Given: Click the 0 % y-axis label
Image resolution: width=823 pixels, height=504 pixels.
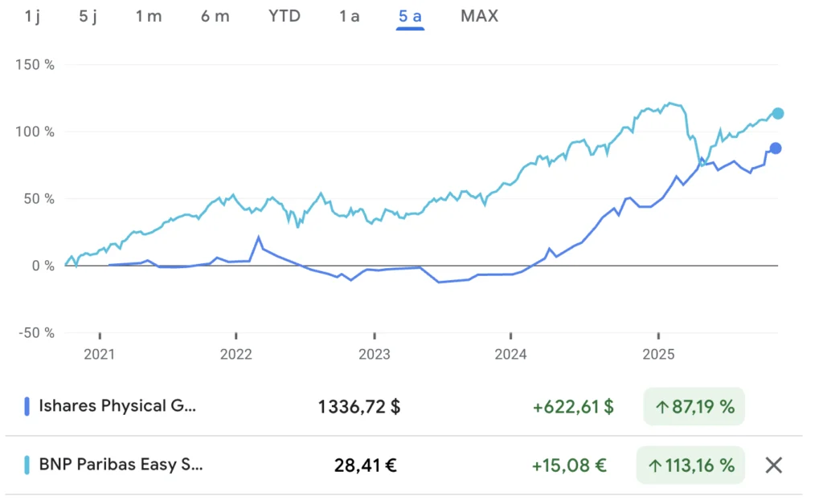Looking at the screenshot, I should click(43, 266).
